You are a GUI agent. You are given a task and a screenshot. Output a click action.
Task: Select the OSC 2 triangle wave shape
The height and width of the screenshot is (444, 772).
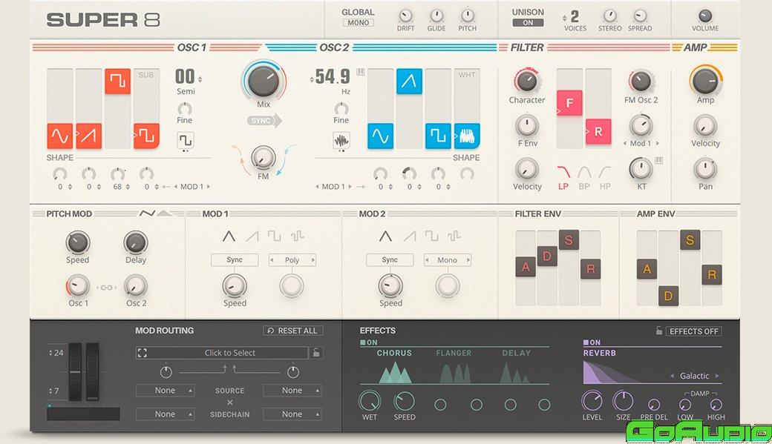point(408,82)
